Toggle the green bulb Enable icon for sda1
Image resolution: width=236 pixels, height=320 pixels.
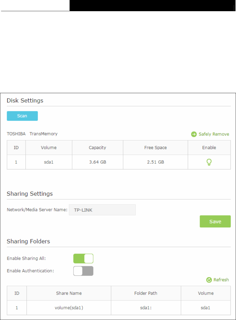pos(209,162)
